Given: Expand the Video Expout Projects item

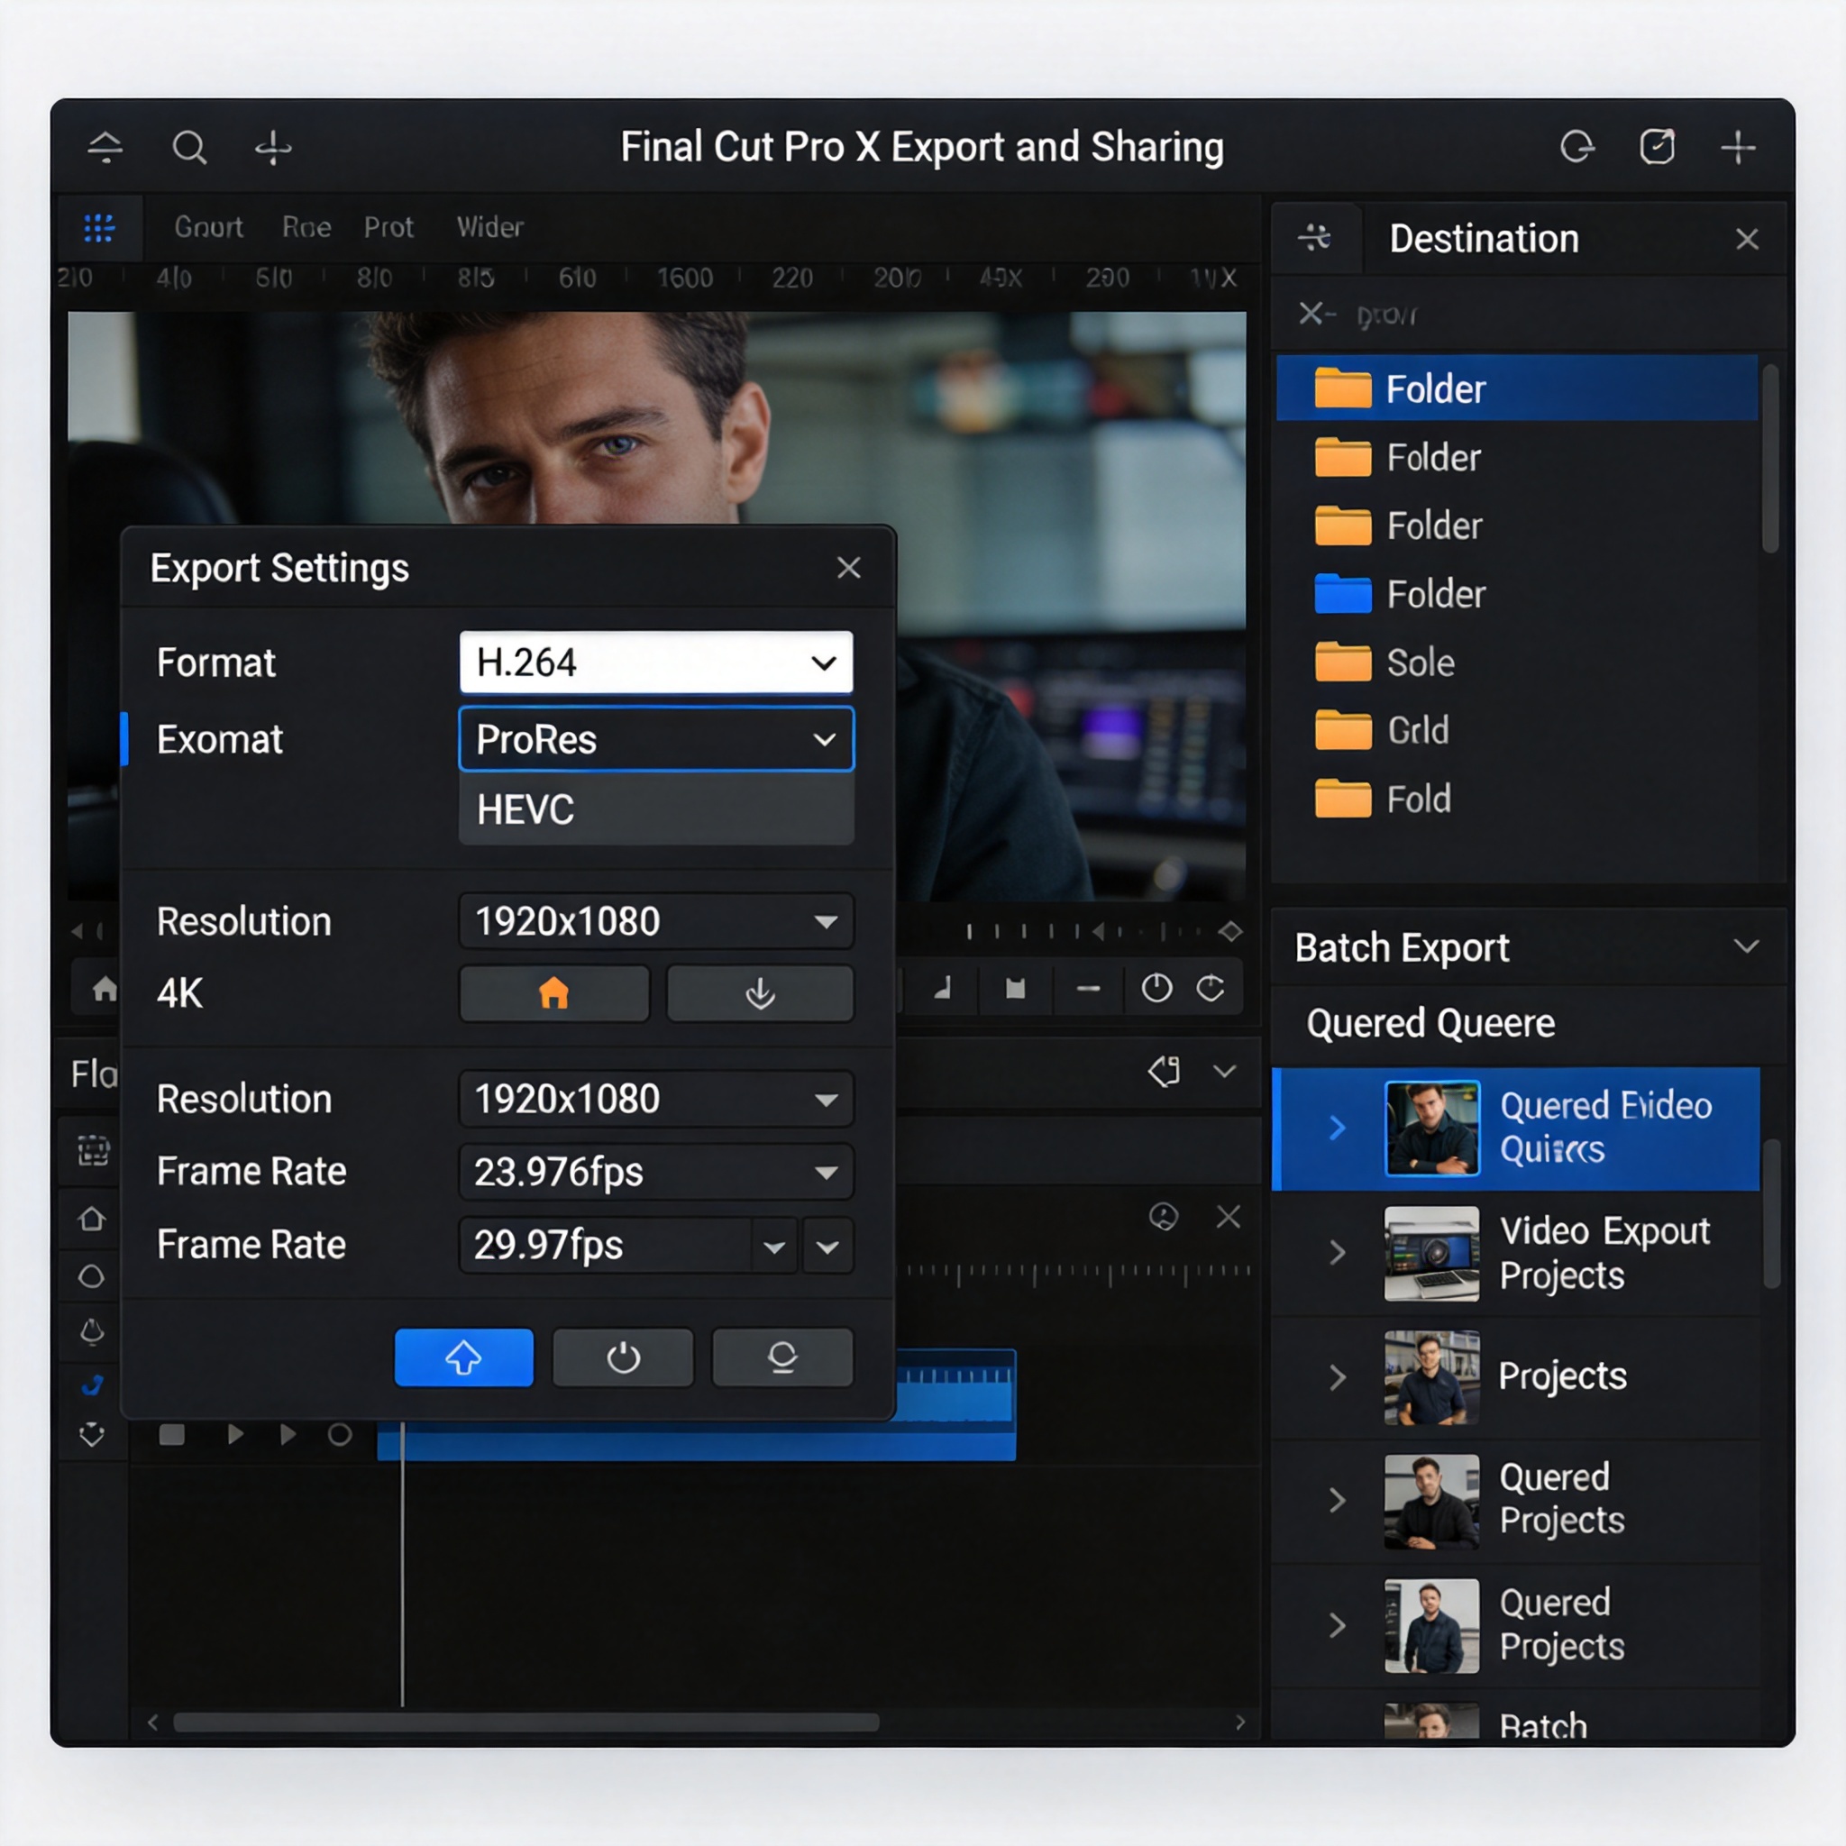Looking at the screenshot, I should tap(1338, 1253).
